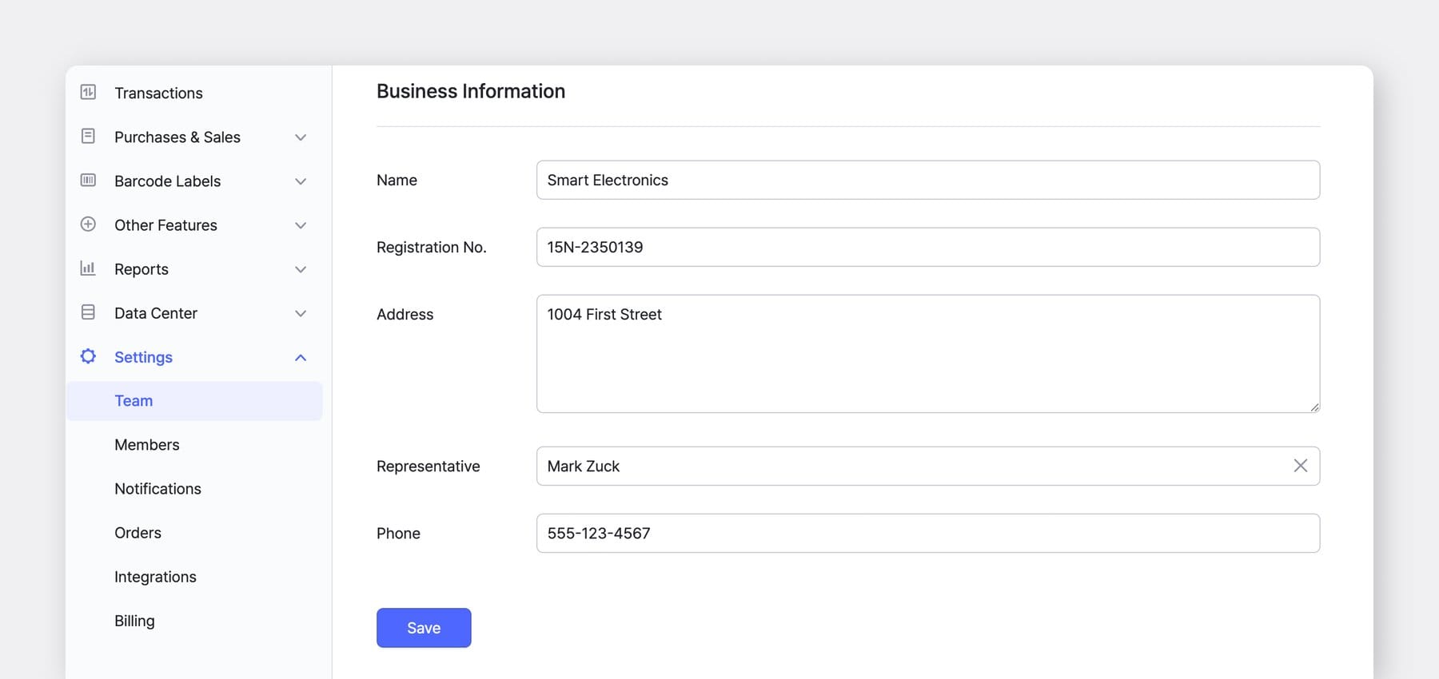Open the Barcode Labels menu label
The height and width of the screenshot is (679, 1439).
tap(167, 181)
